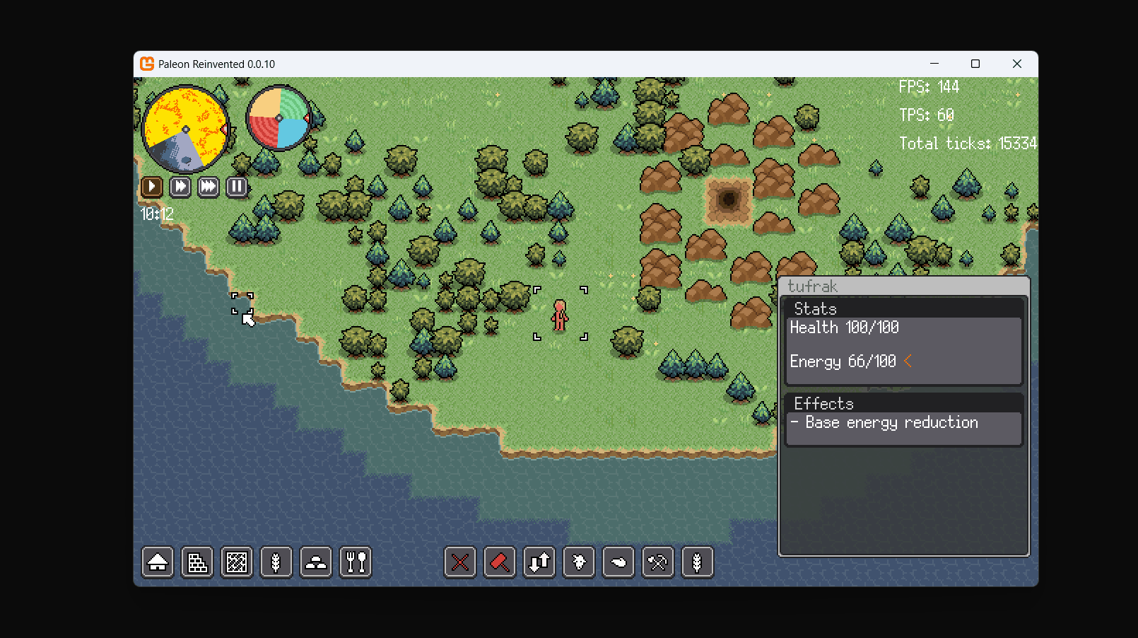Select the orange settler character
Image resolution: width=1138 pixels, height=638 pixels.
pyautogui.click(x=560, y=315)
